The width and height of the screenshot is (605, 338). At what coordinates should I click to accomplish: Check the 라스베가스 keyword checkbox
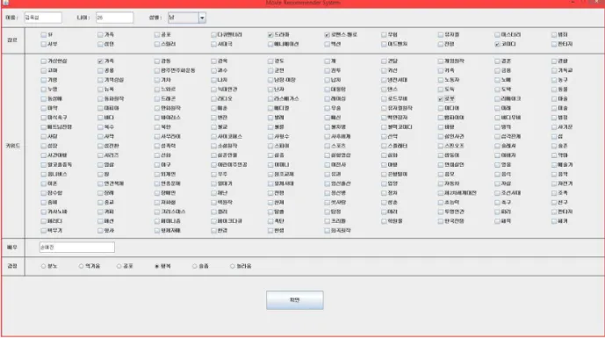[270, 99]
